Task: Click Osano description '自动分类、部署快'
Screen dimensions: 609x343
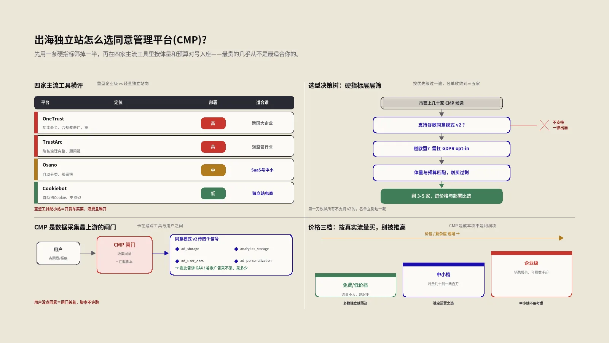Action: (x=58, y=175)
